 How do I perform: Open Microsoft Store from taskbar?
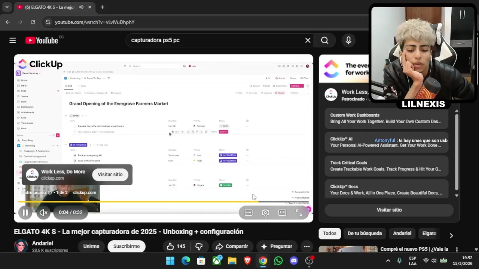click(x=201, y=261)
